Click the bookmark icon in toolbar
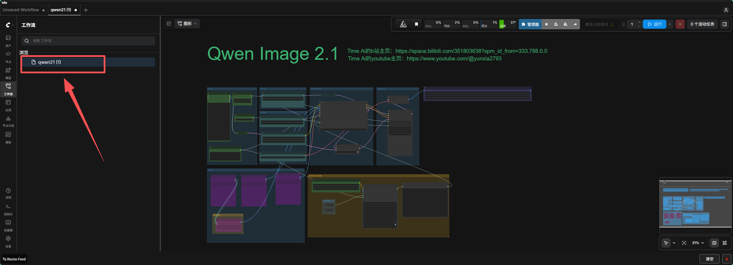This screenshot has width=733, height=265. [x=416, y=24]
